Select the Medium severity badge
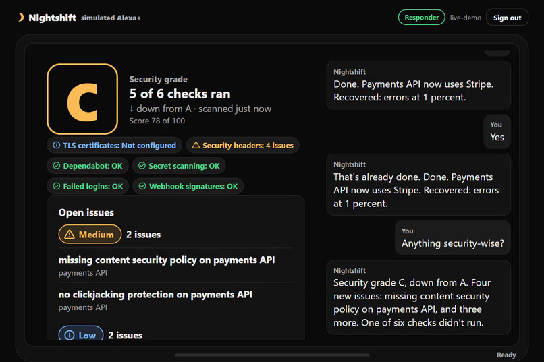This screenshot has height=362, width=544. tap(90, 235)
